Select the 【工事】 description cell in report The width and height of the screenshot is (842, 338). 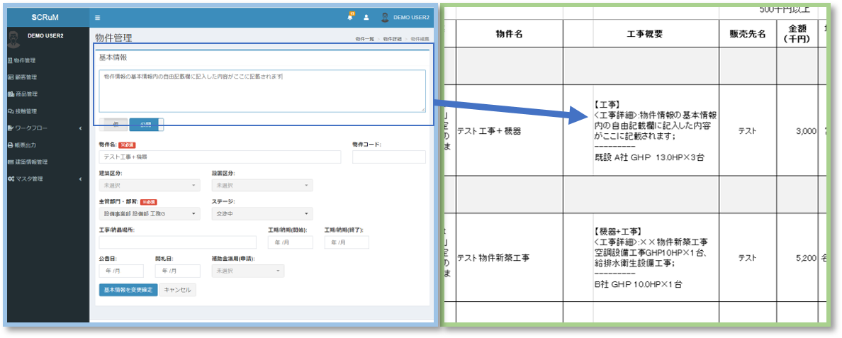656,131
